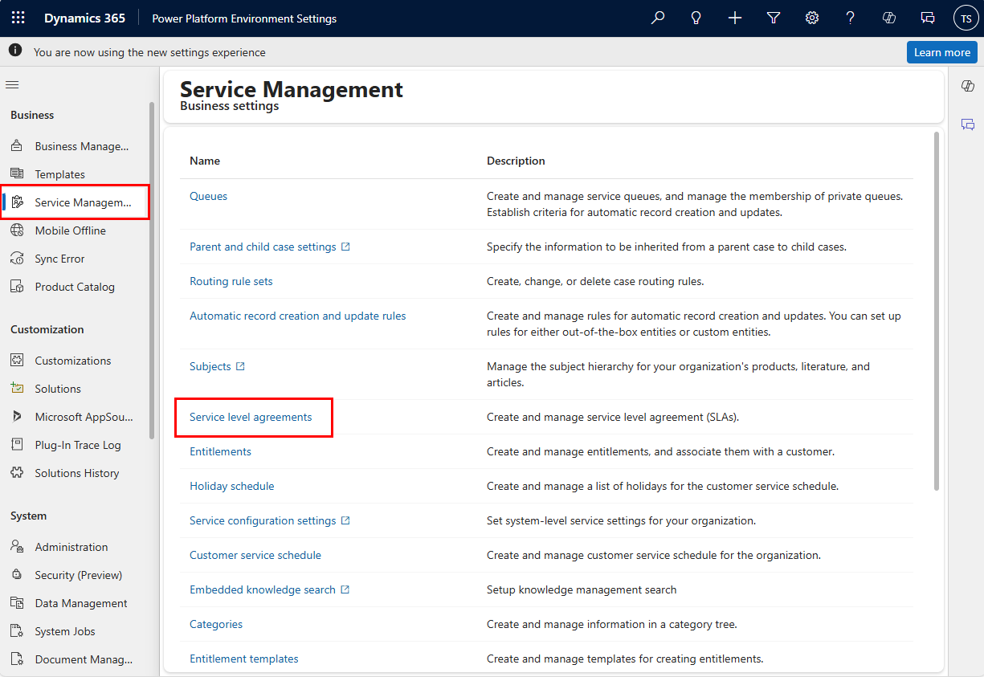
Task: Click the Solutions sidebar icon
Action: tap(17, 389)
